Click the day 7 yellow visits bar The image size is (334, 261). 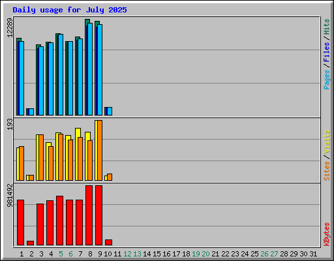[77, 154]
